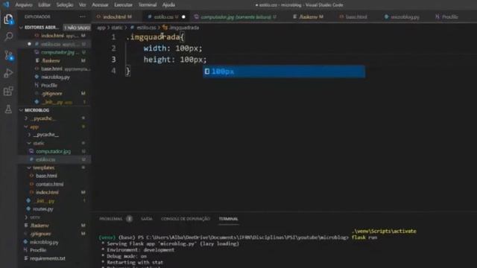Open the Ajuda menu
Viewport: 477px width, 268px height.
(x=168, y=5)
